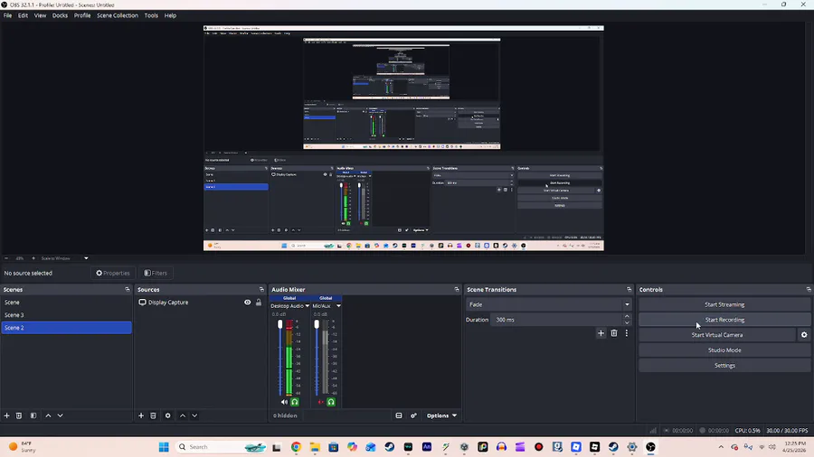Image resolution: width=814 pixels, height=457 pixels.
Task: Adjust Desktop Audio volume slider
Action: coord(280,358)
